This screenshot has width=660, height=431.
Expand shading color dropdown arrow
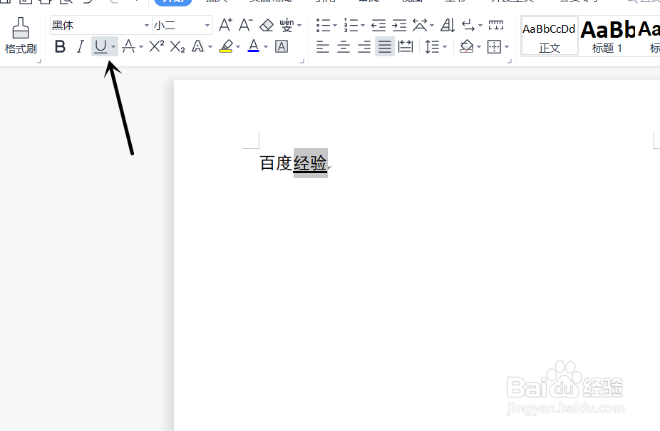[479, 47]
